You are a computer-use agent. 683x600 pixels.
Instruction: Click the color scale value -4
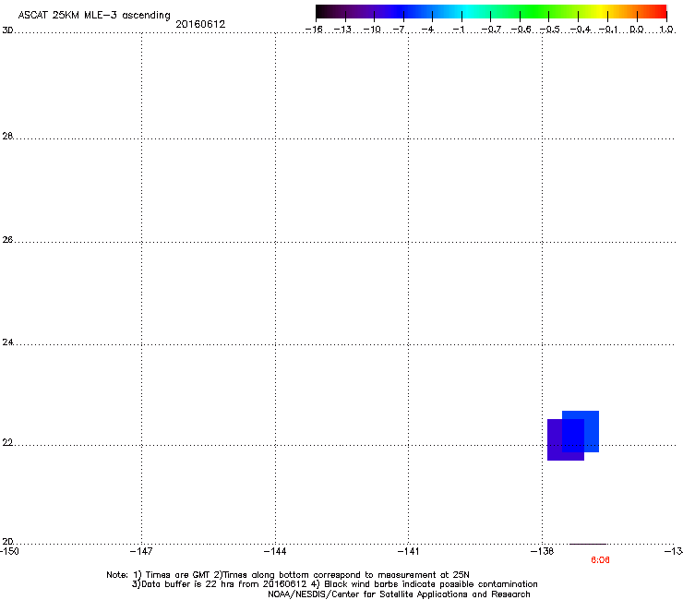[x=427, y=30]
